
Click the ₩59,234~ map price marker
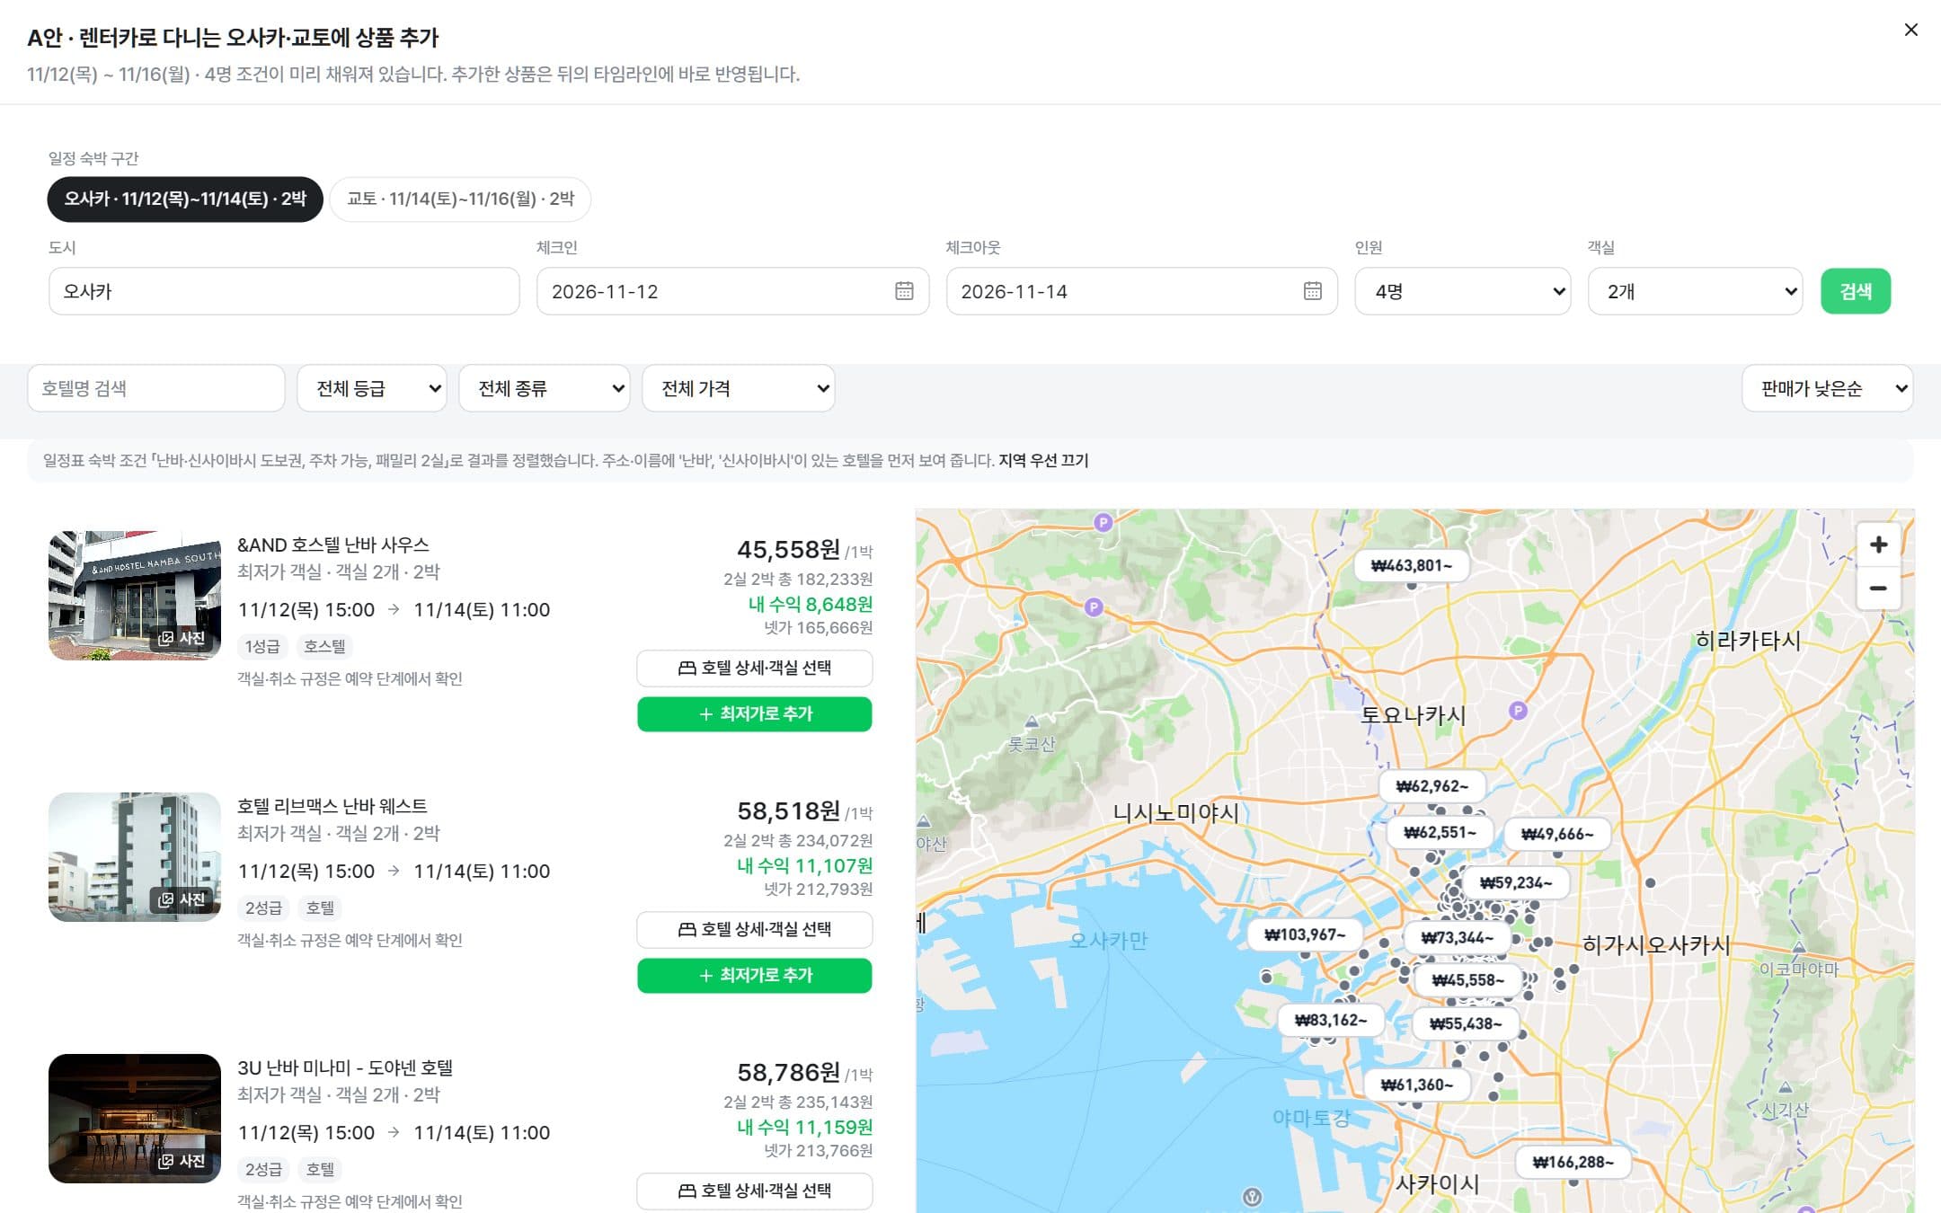click(1516, 882)
